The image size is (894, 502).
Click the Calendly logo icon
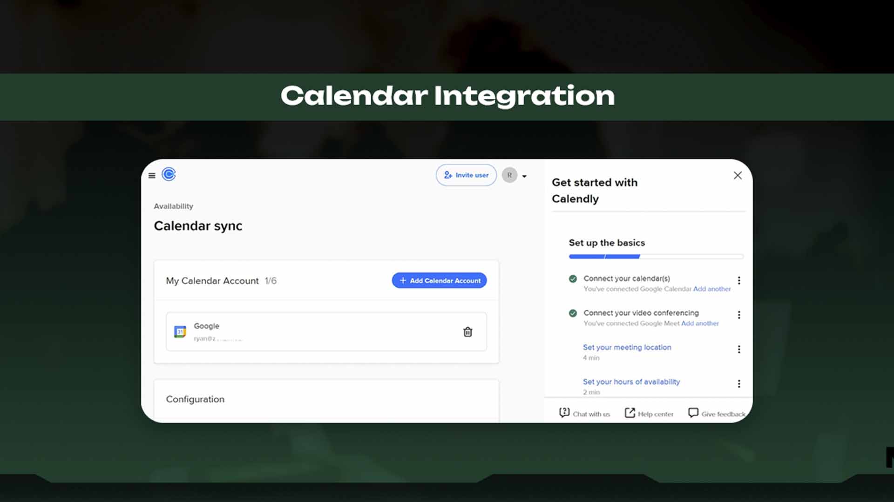click(x=169, y=174)
